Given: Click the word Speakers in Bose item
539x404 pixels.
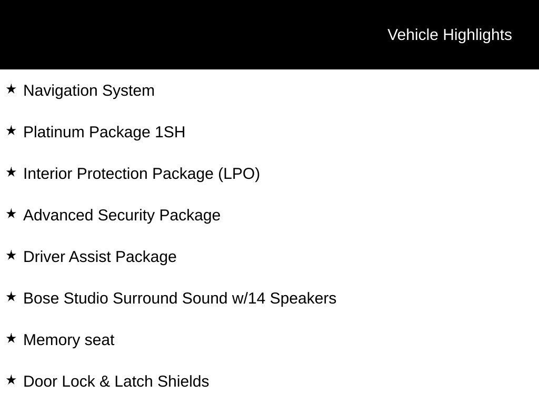Looking at the screenshot, I should 303,299.
